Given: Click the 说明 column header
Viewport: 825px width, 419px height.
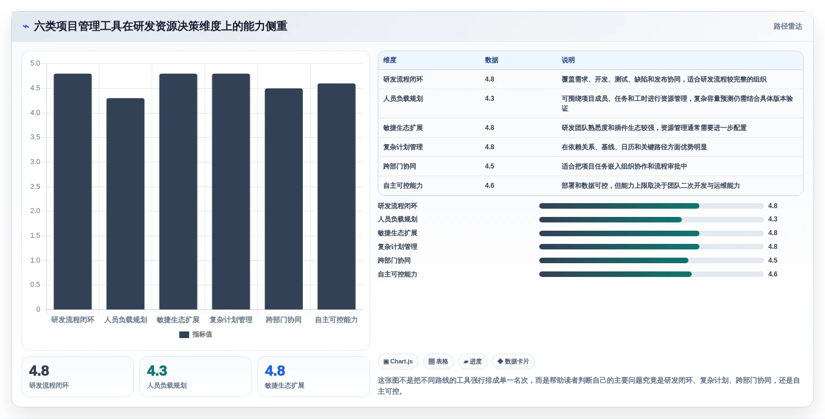Looking at the screenshot, I should tap(568, 60).
